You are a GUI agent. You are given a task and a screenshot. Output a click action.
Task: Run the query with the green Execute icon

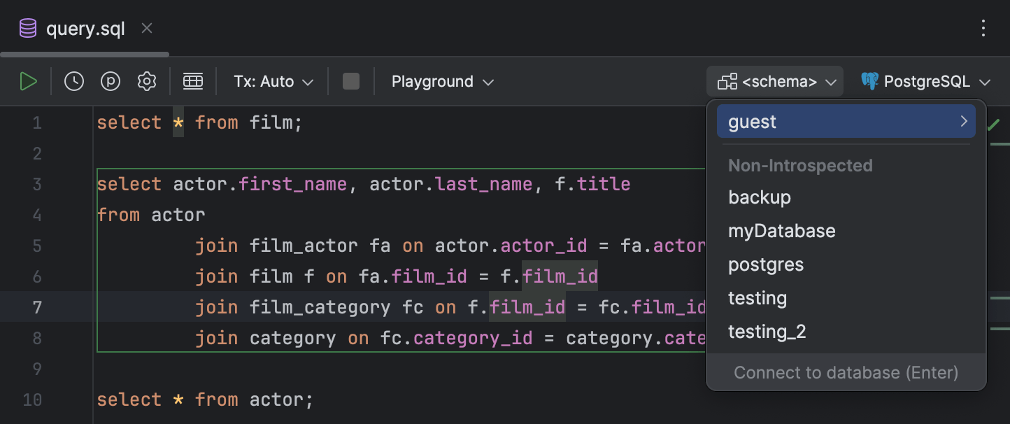28,82
